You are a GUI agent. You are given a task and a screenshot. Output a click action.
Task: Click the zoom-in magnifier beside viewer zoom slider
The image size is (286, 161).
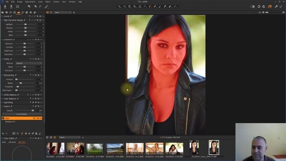[x=283, y=13]
